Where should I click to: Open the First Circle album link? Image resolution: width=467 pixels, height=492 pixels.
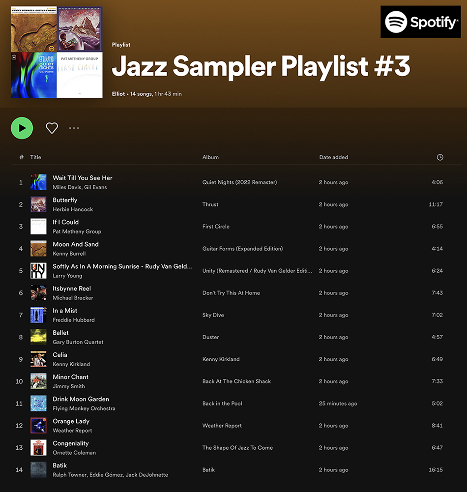point(216,227)
